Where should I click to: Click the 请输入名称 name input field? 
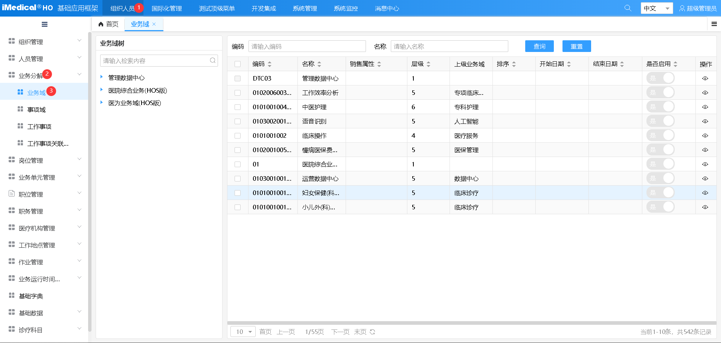(449, 46)
